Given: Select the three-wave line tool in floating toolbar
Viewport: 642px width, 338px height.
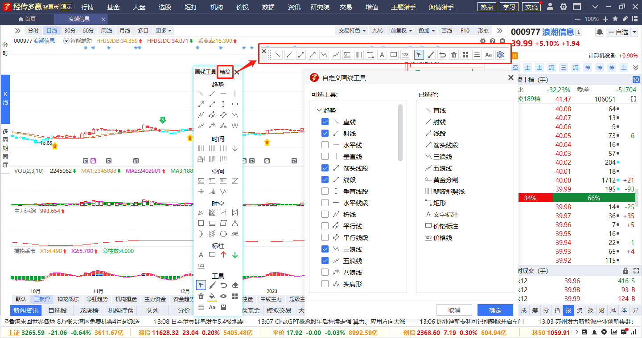Looking at the screenshot, I should 324,55.
